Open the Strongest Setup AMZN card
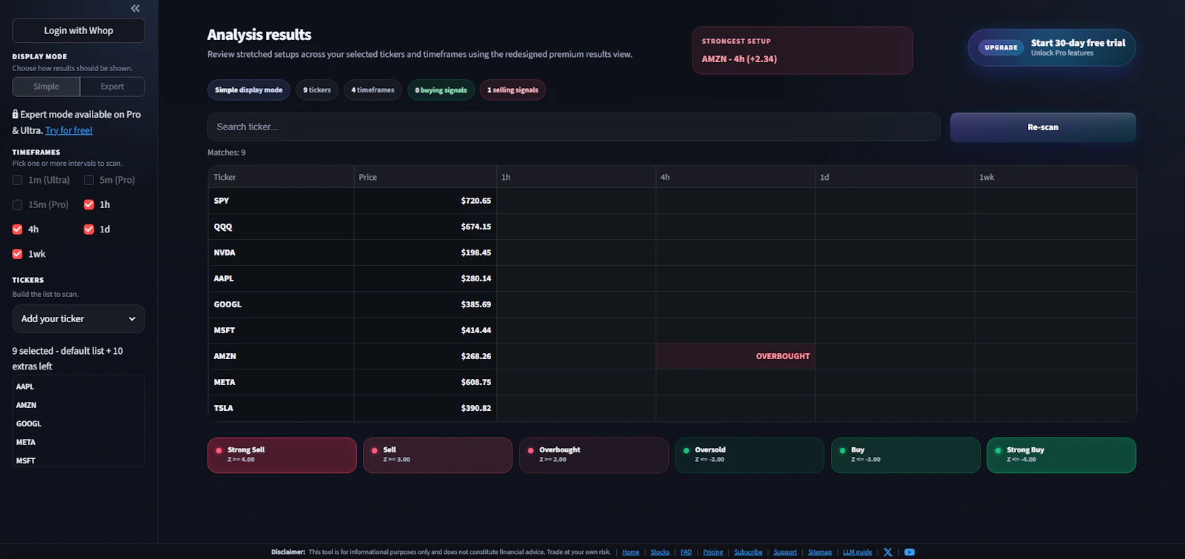The width and height of the screenshot is (1185, 559). point(802,50)
